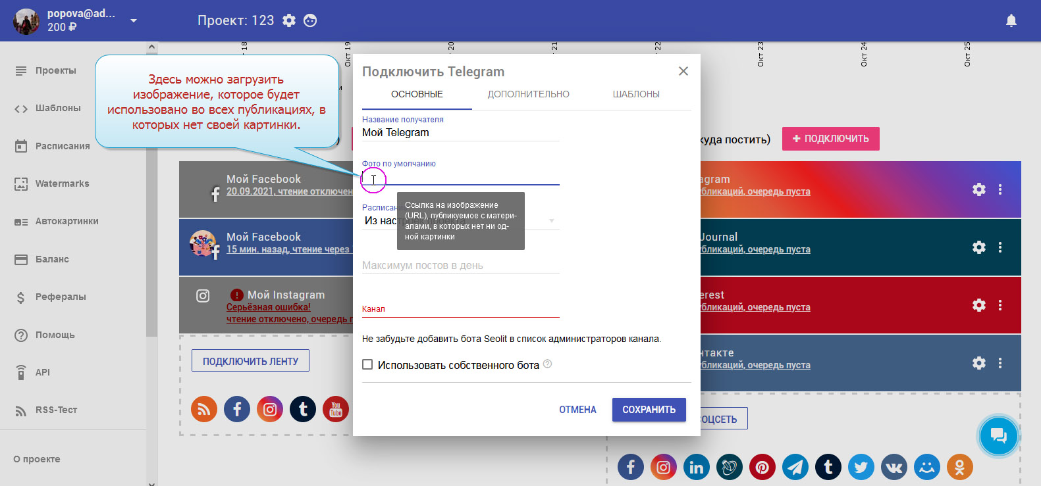The image size is (1041, 486).
Task: Open project settings gear next to Проект: 123
Action: [x=289, y=20]
